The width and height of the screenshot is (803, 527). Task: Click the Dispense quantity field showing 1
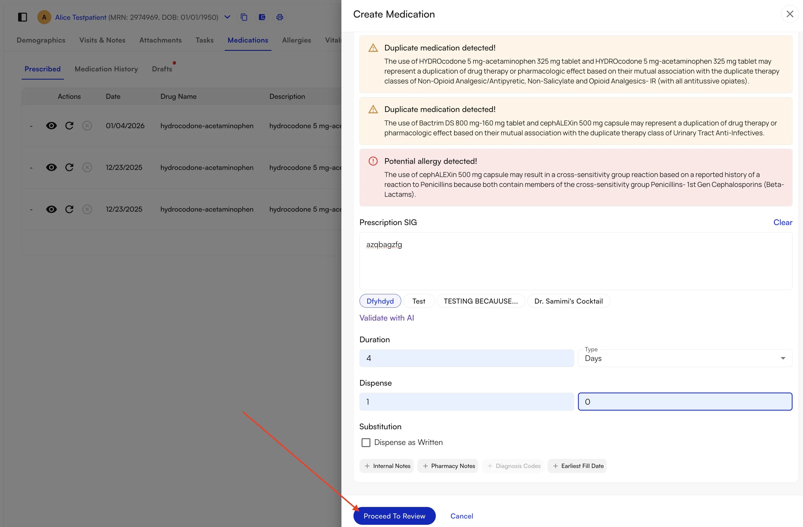pyautogui.click(x=467, y=402)
